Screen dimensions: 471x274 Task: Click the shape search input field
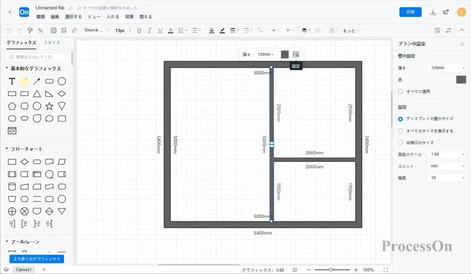click(x=35, y=56)
